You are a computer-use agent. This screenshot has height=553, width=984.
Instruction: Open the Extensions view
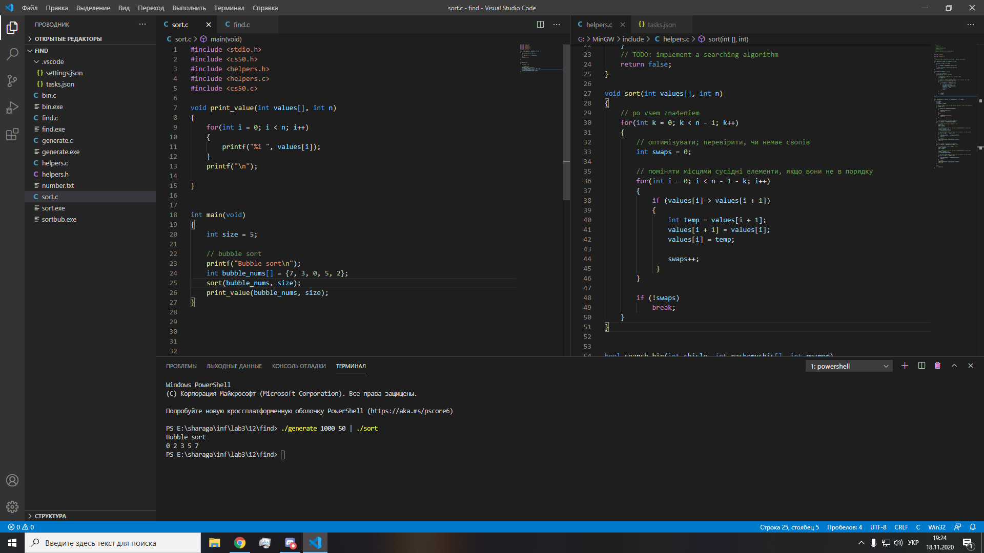pos(12,135)
